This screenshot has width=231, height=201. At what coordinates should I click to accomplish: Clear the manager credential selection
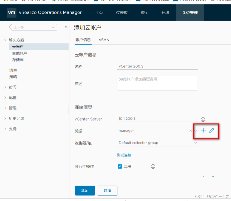(x=190, y=130)
